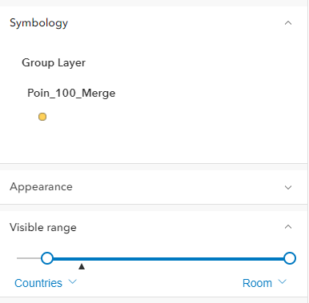Click the Visible range section title
The image size is (309, 303).
[x=43, y=227]
